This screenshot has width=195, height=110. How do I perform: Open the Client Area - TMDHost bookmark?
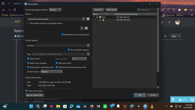[x=174, y=15]
